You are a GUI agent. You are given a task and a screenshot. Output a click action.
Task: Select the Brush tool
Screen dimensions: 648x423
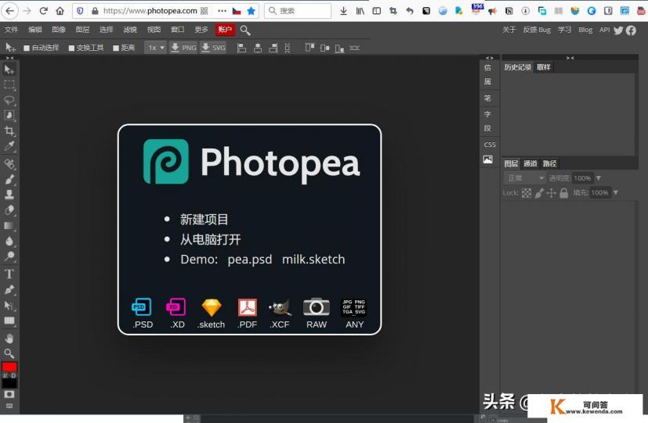pyautogui.click(x=9, y=179)
